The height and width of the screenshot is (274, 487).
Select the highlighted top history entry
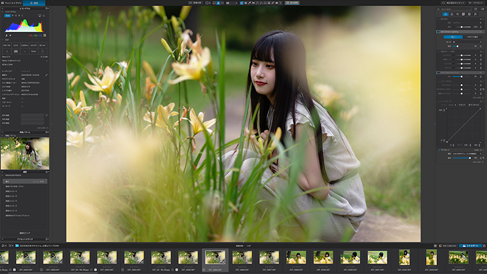[x=25, y=181]
